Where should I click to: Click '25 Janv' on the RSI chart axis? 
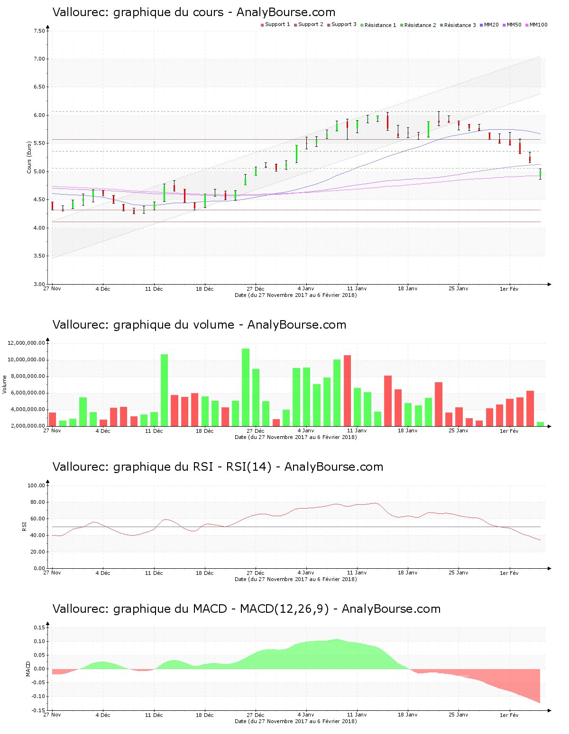coord(459,573)
